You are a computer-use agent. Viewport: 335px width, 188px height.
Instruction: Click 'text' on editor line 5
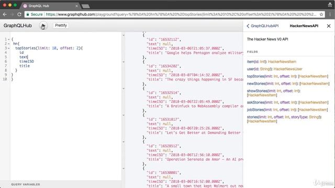click(23, 57)
